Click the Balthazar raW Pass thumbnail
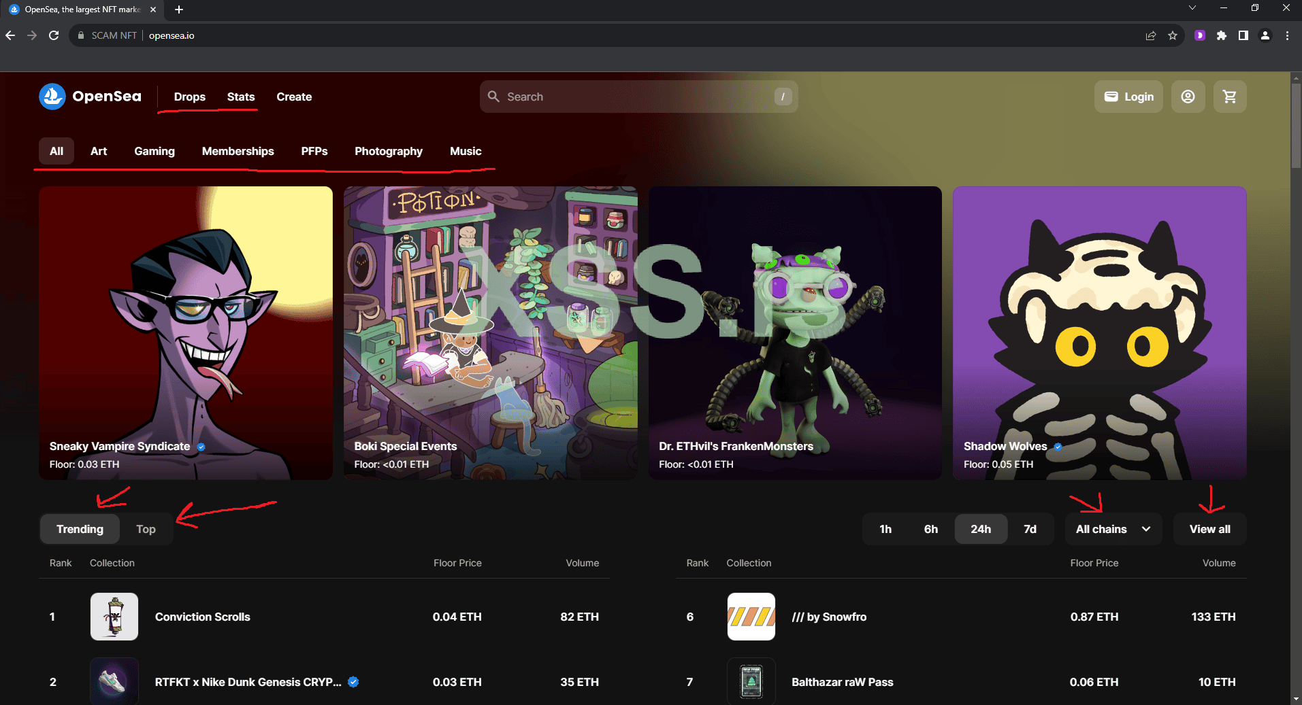 [751, 681]
